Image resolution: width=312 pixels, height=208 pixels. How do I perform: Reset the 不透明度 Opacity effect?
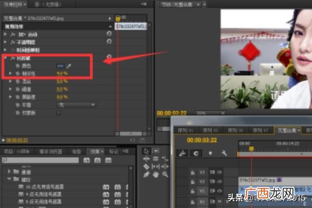point(109,42)
